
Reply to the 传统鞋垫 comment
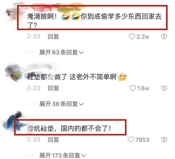coord(53,140)
